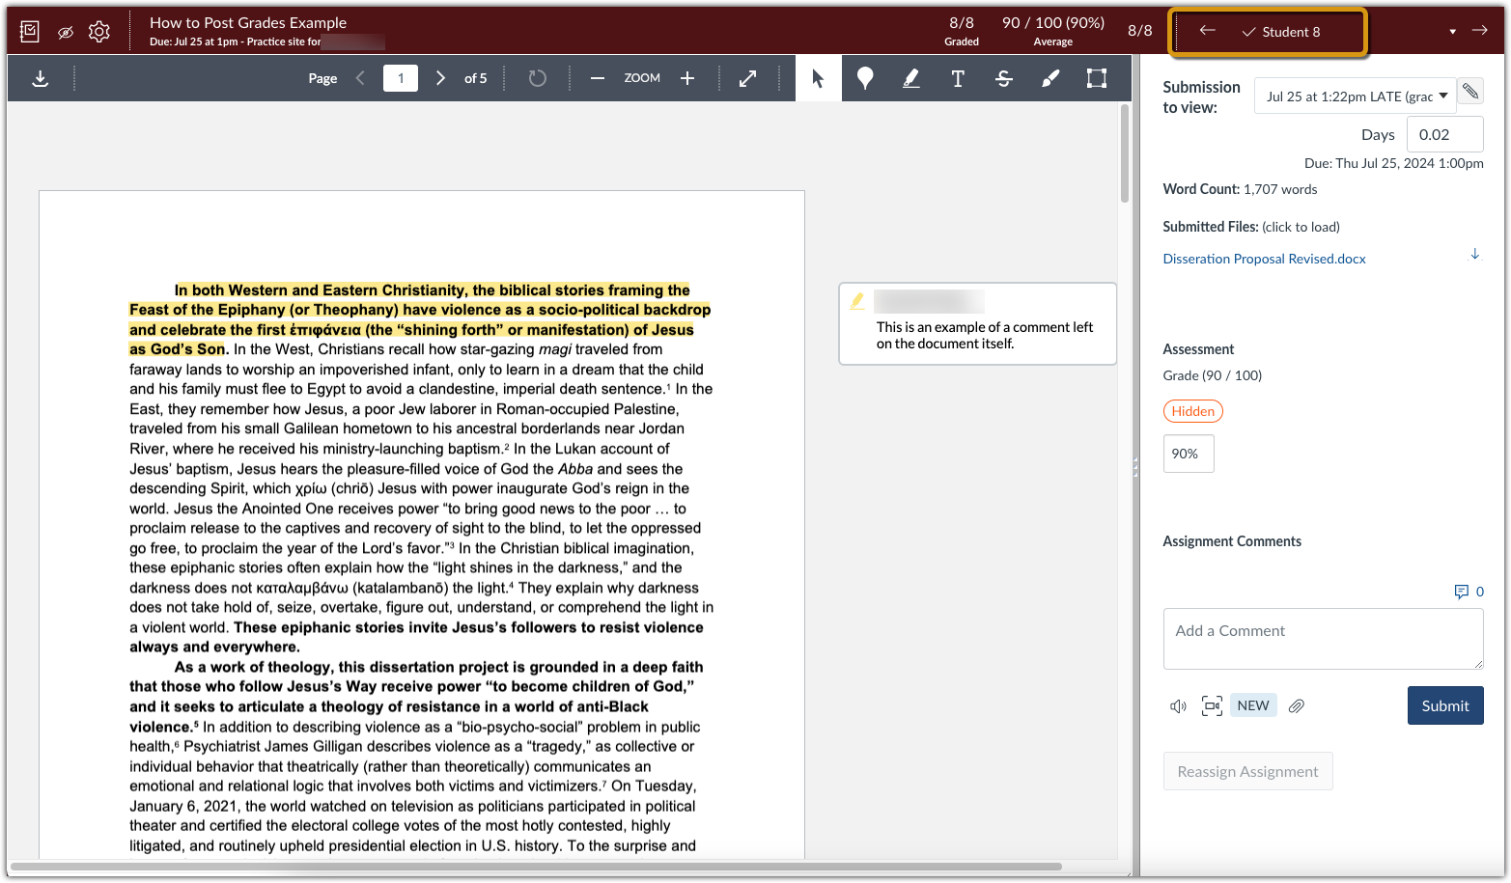Click the horizontal document scrollbar

(536, 867)
